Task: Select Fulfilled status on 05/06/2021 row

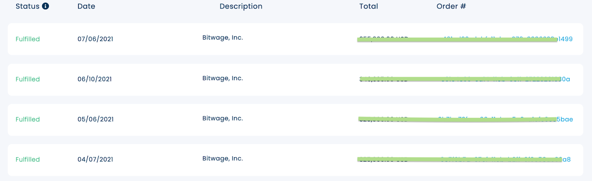Action: click(28, 119)
